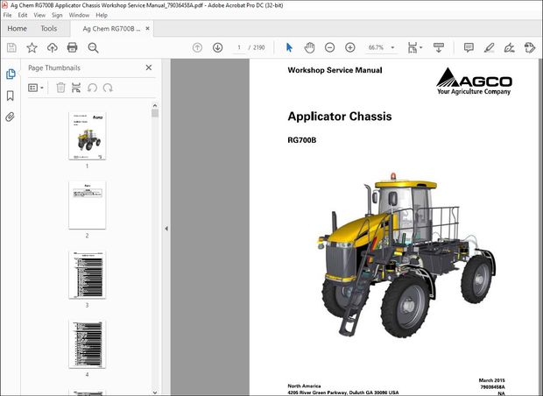Image resolution: width=543 pixels, height=396 pixels.
Task: Select the highlighter pen tool
Action: pyautogui.click(x=489, y=47)
